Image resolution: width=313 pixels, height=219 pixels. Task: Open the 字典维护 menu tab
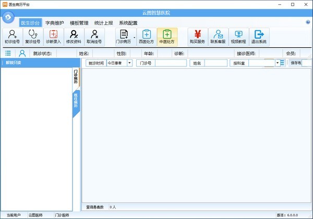coord(55,23)
